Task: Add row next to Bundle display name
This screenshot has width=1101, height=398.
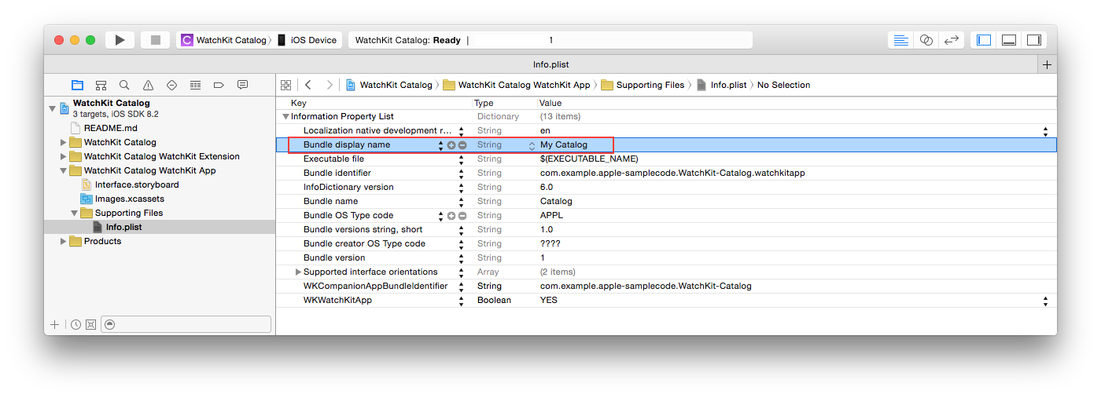Action: [451, 145]
